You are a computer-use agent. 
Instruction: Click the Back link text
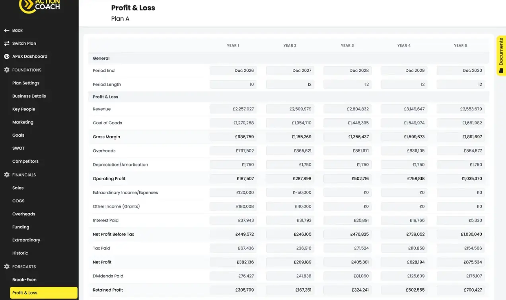[x=18, y=30]
